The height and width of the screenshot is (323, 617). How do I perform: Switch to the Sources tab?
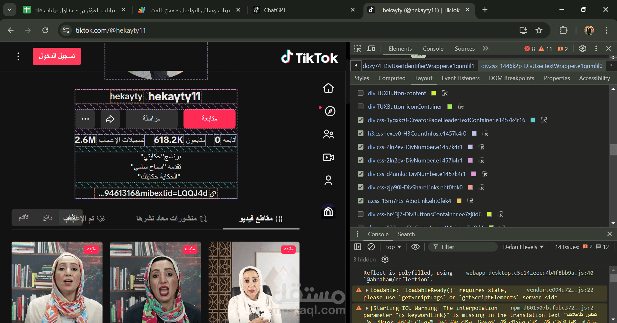pos(464,49)
